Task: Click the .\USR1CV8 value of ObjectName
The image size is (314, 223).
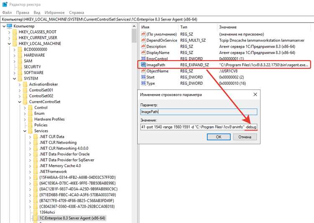Action: click(228, 71)
